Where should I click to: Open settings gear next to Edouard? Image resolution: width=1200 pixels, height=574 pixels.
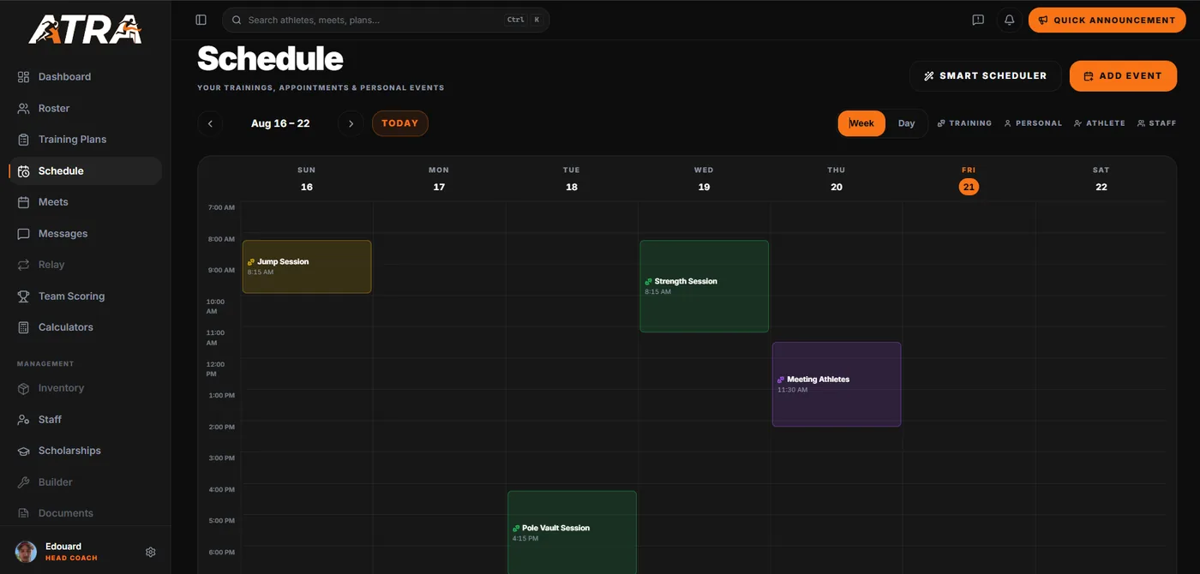coord(151,552)
